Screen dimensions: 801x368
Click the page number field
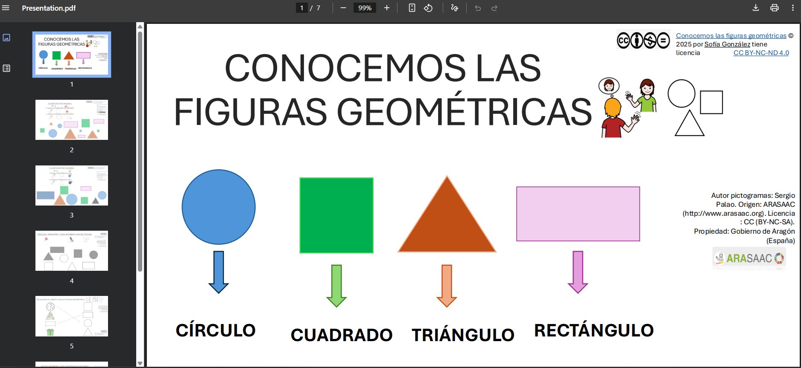[302, 8]
